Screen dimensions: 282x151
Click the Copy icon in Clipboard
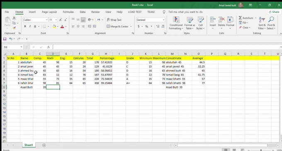pyautogui.click(x=14, y=23)
